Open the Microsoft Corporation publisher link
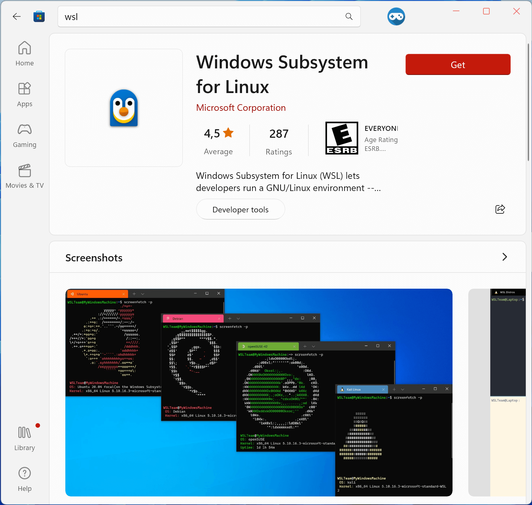The height and width of the screenshot is (505, 532). click(x=241, y=108)
